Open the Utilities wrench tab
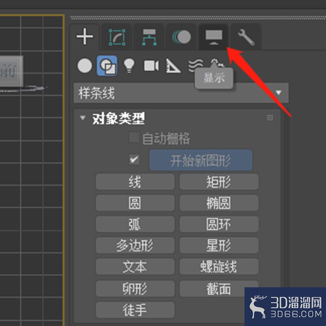The height and width of the screenshot is (326, 326). click(246, 37)
